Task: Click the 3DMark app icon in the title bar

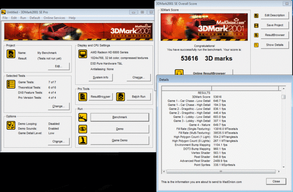Action: click(3, 12)
